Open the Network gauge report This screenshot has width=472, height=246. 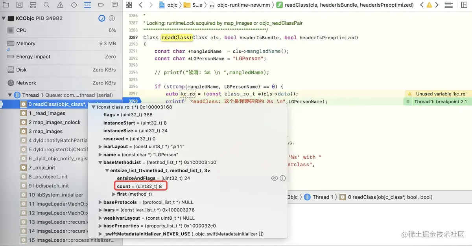tap(61, 83)
